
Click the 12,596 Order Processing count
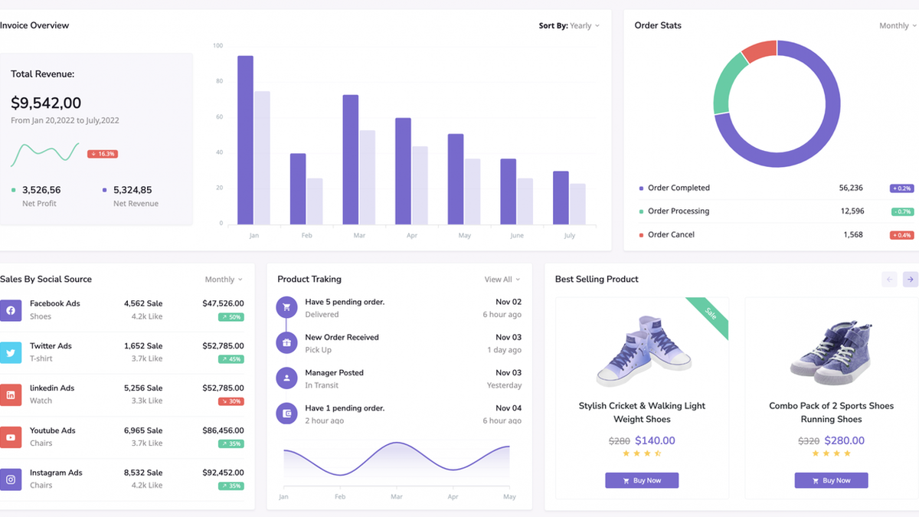[x=852, y=211]
